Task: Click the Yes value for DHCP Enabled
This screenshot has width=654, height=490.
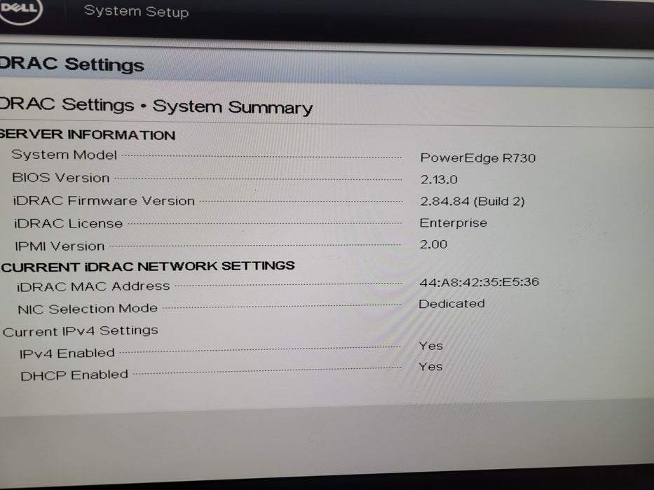Action: [x=430, y=367]
